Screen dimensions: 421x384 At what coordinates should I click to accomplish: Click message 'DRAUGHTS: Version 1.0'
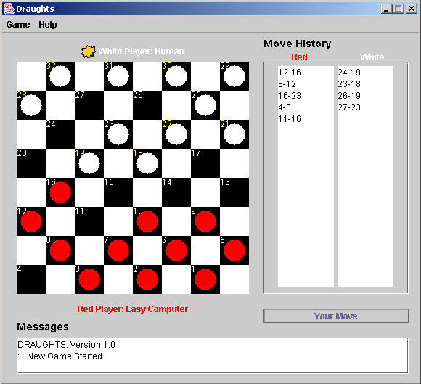(x=66, y=345)
